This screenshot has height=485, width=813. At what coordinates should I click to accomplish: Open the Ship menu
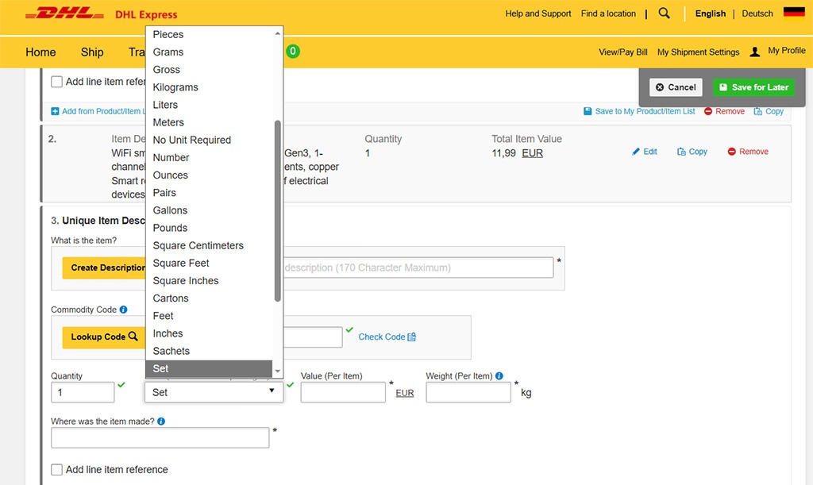(x=92, y=52)
